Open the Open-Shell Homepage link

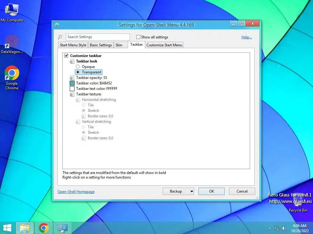tap(76, 192)
